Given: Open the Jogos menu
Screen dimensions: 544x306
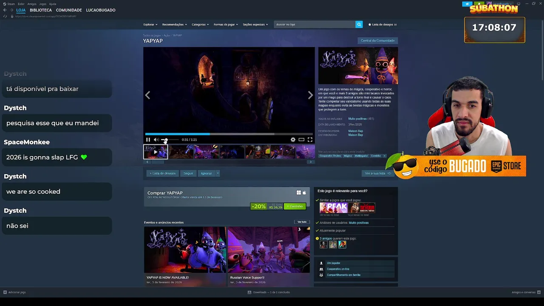Looking at the screenshot, I should click(x=42, y=4).
